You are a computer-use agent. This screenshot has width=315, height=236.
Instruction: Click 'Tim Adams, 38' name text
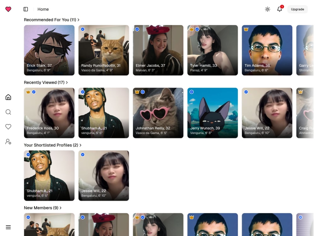[257, 65]
